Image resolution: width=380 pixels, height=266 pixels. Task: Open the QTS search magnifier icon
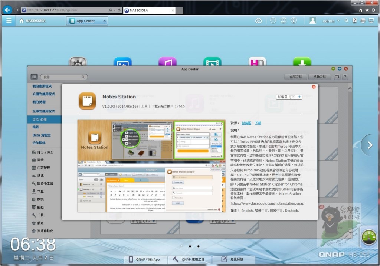[x=346, y=21]
